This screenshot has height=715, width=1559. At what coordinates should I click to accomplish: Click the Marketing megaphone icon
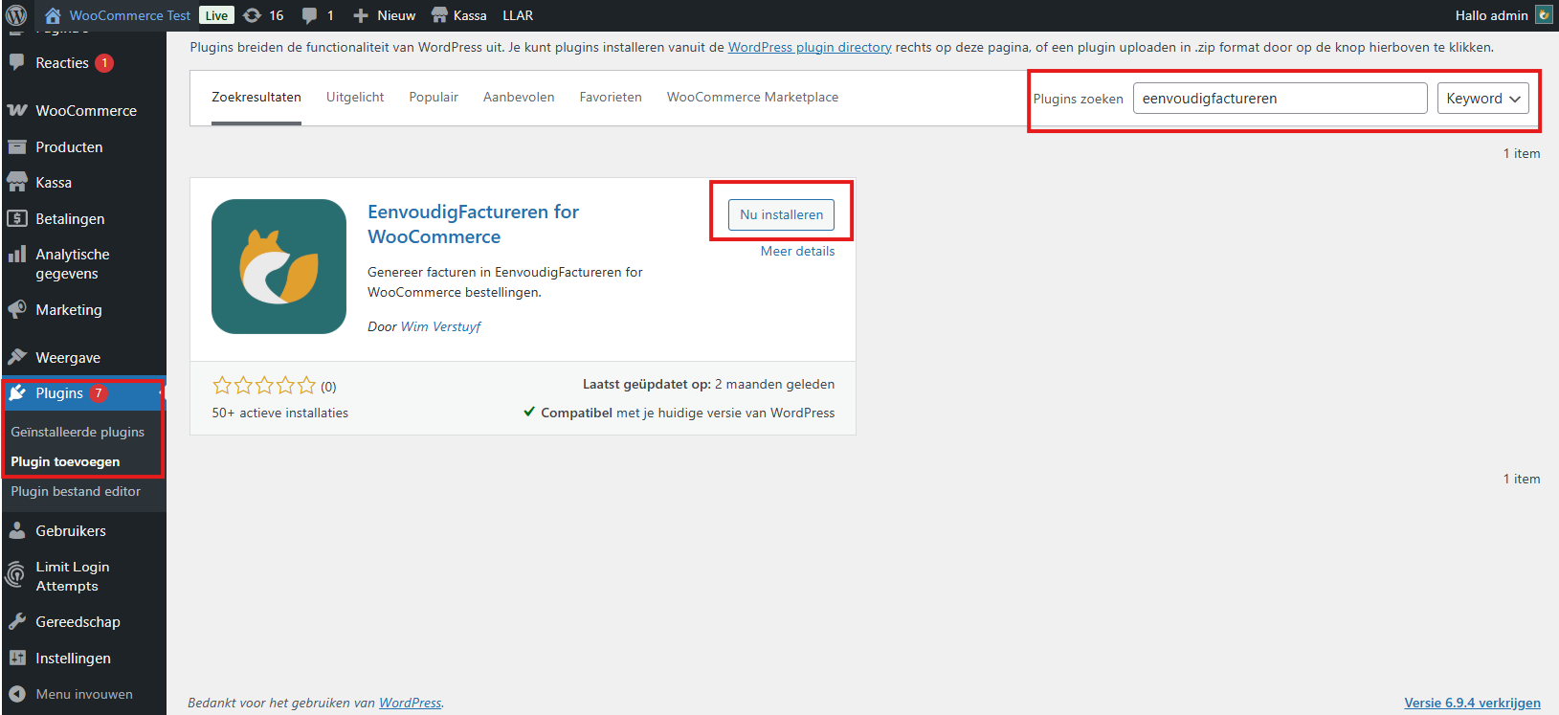(x=17, y=309)
